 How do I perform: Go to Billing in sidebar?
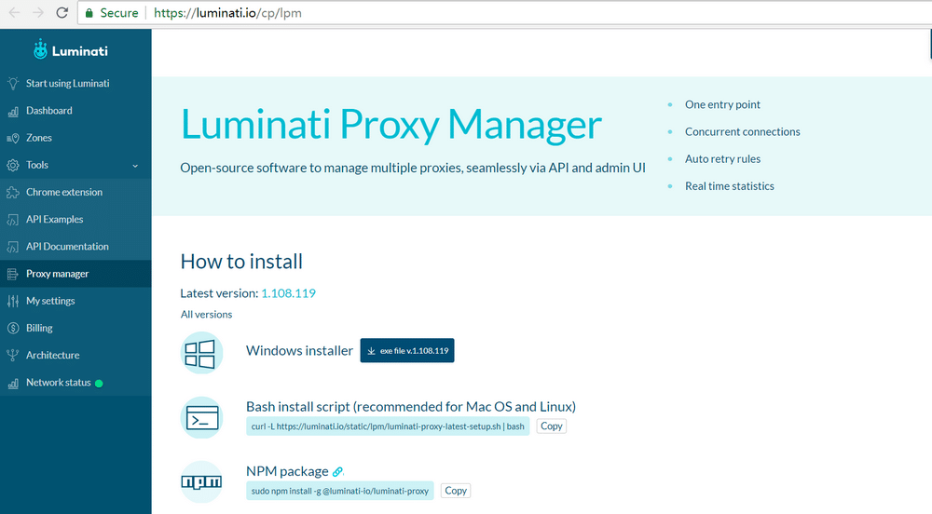[x=39, y=328]
